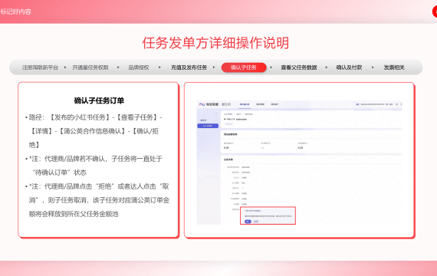Select the 品牌授权 step
This screenshot has width=437, height=276.
(139, 67)
